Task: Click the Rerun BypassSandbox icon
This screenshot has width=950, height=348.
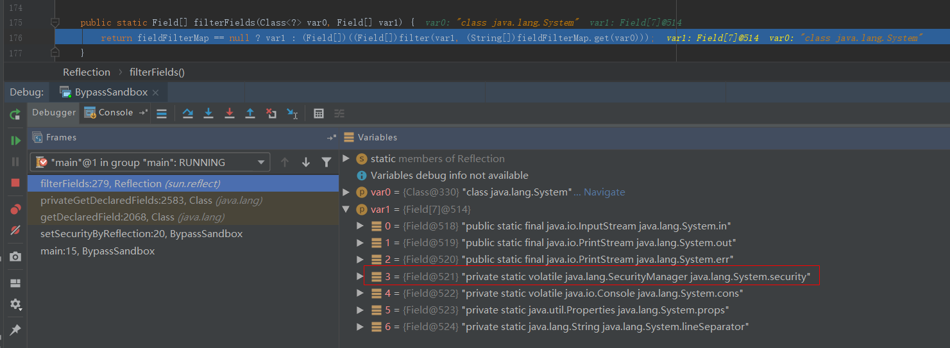Action: coord(15,115)
